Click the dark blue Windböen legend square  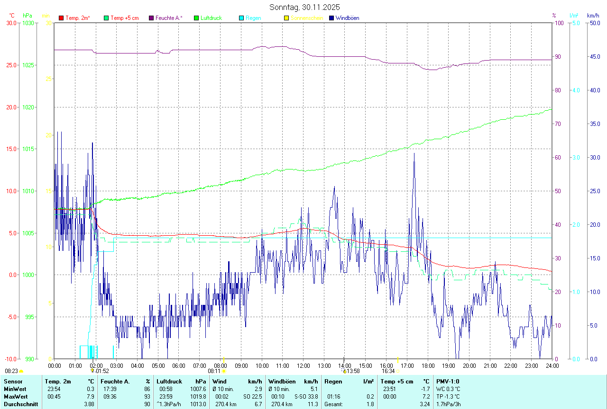[331, 18]
